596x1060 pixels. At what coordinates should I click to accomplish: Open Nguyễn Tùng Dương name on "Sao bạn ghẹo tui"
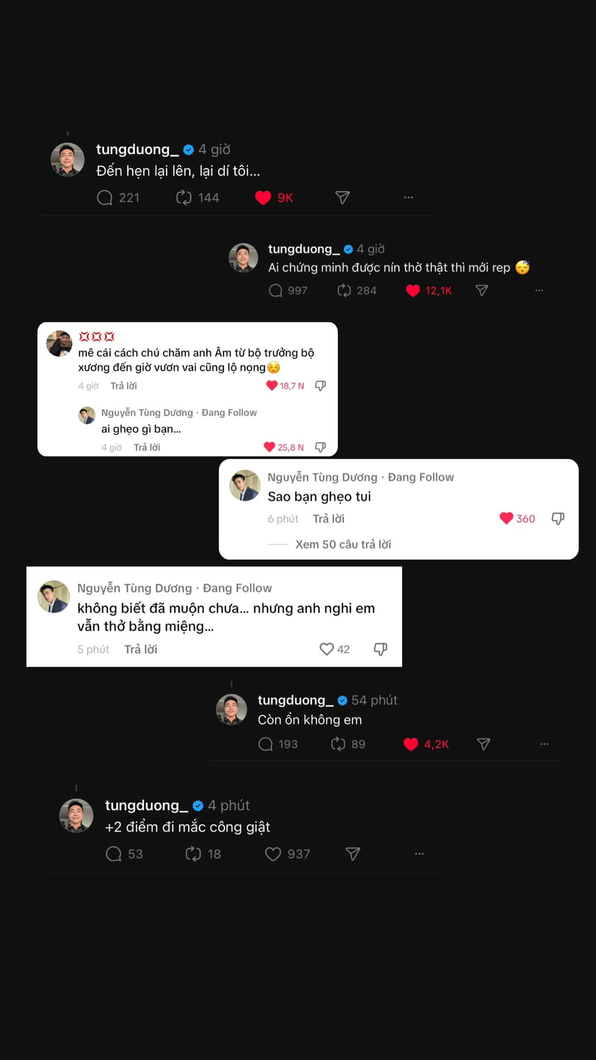tap(322, 477)
